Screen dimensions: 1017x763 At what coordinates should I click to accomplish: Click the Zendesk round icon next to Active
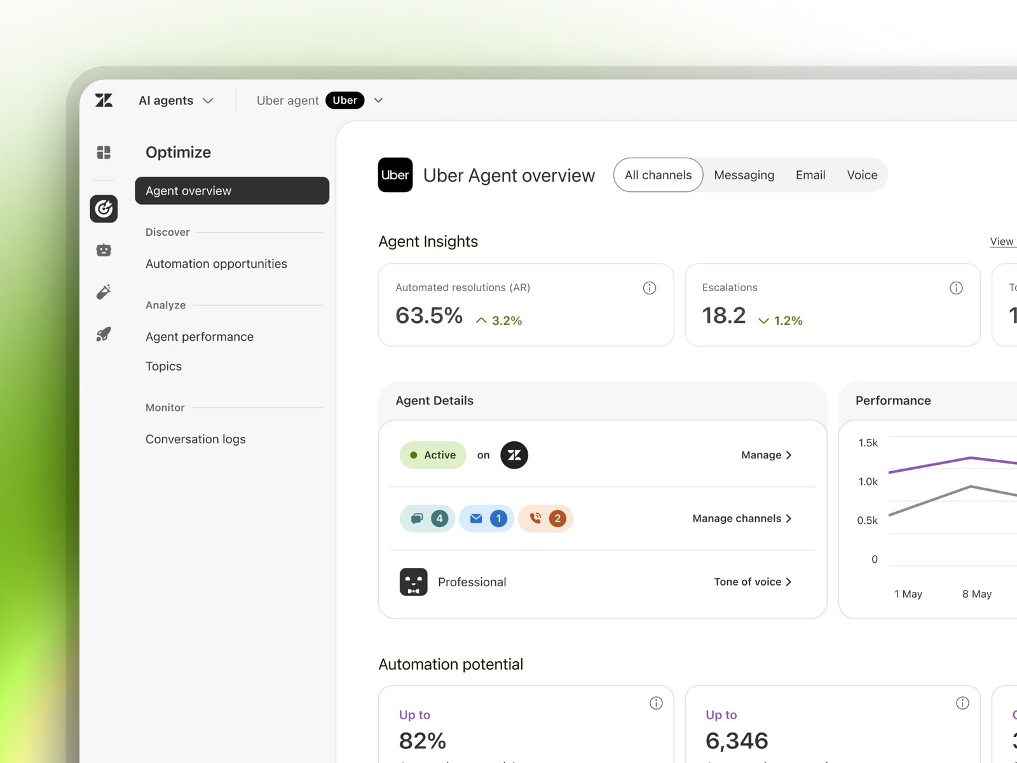coord(514,455)
